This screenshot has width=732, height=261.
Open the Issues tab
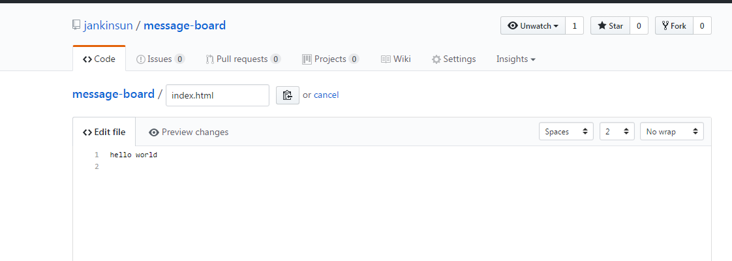click(160, 59)
